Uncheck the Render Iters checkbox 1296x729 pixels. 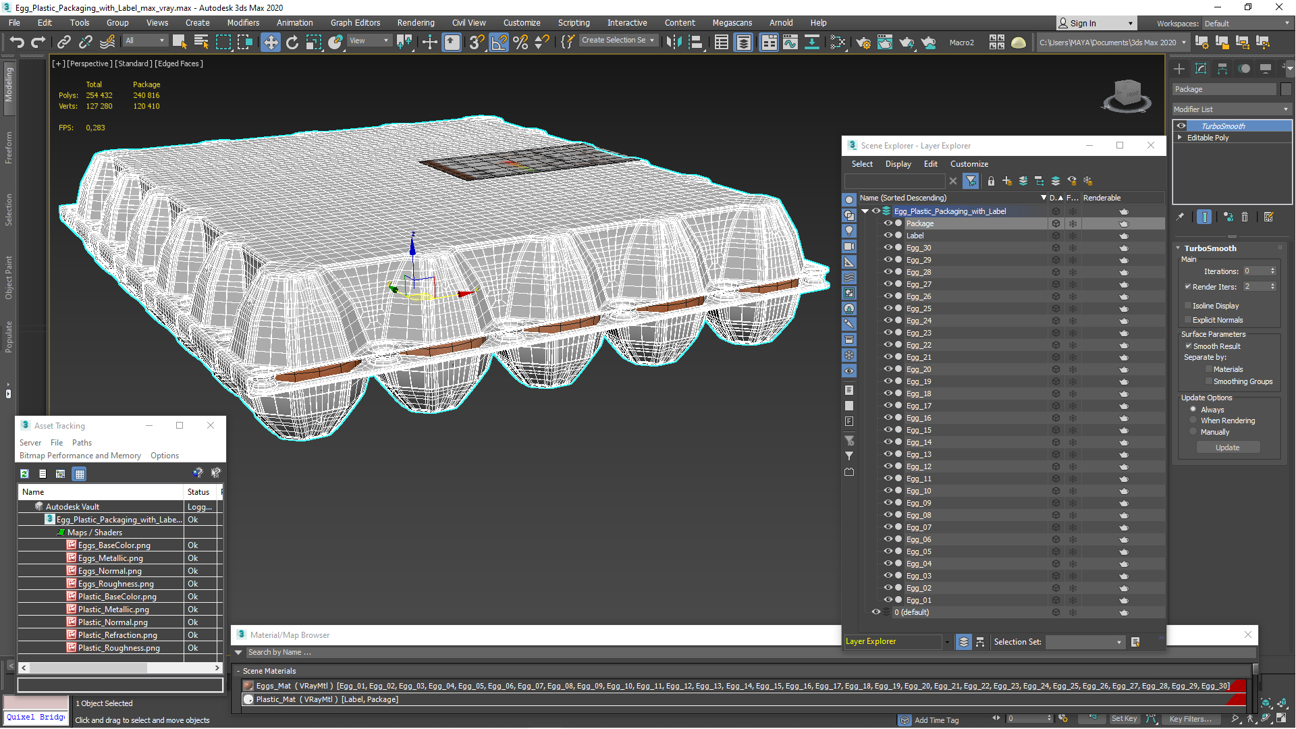tap(1188, 287)
